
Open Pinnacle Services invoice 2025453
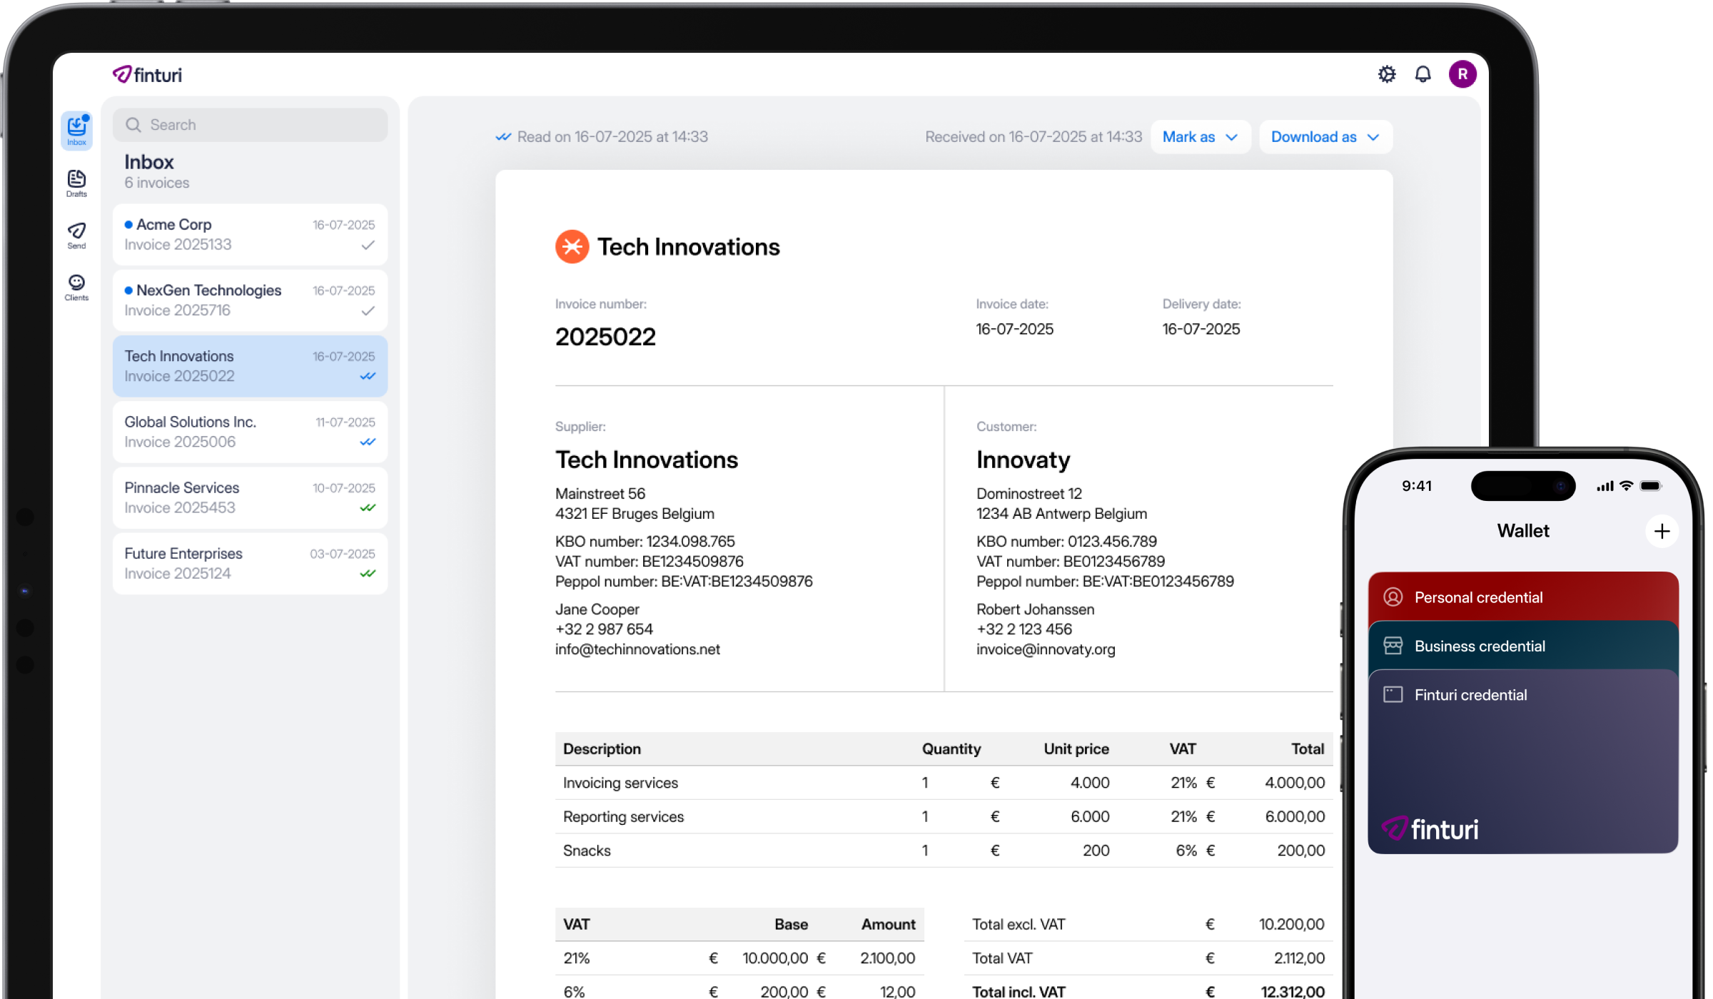[x=250, y=497]
